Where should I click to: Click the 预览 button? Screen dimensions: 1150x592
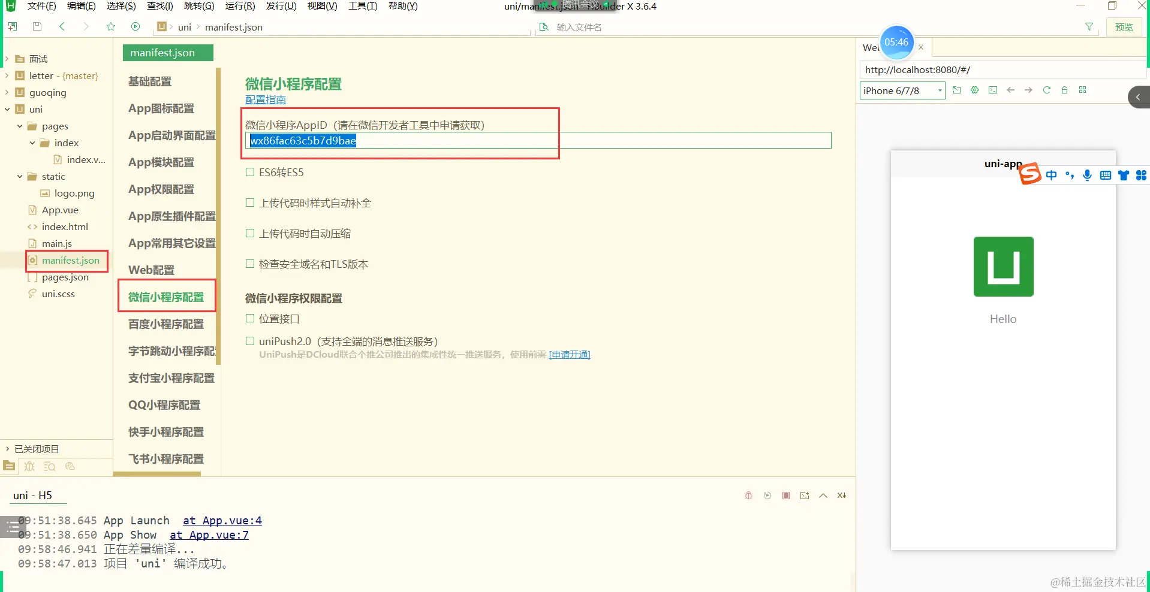[1124, 27]
